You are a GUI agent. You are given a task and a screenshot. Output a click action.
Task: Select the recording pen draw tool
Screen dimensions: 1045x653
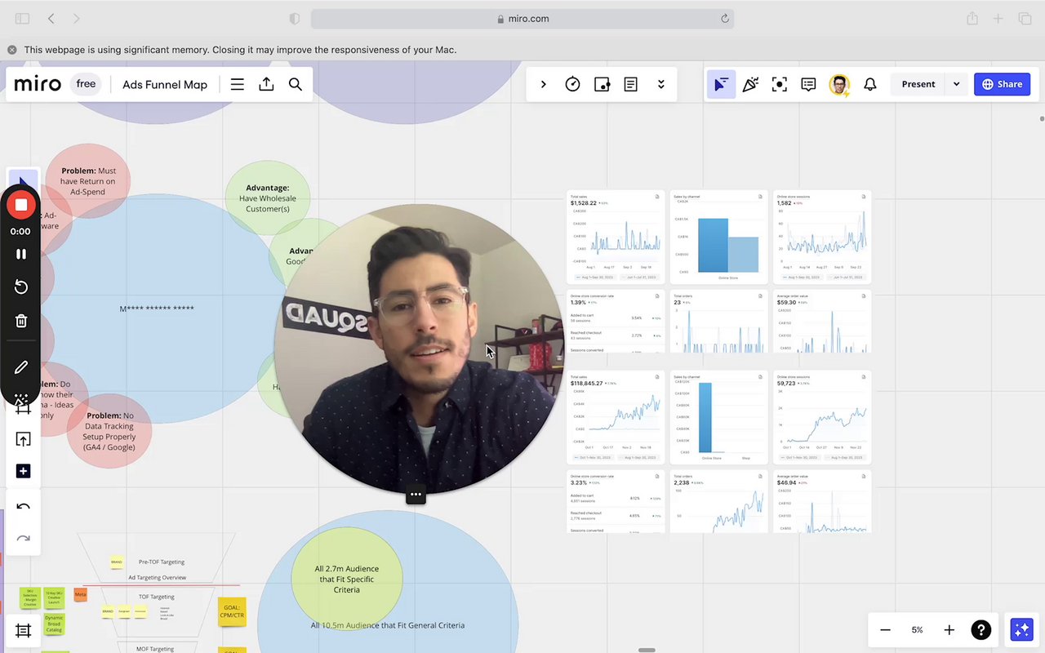[x=21, y=367]
